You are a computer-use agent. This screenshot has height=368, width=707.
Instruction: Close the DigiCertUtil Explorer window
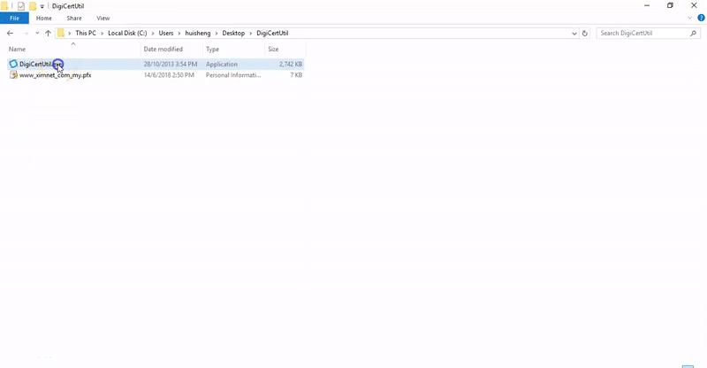(x=694, y=5)
